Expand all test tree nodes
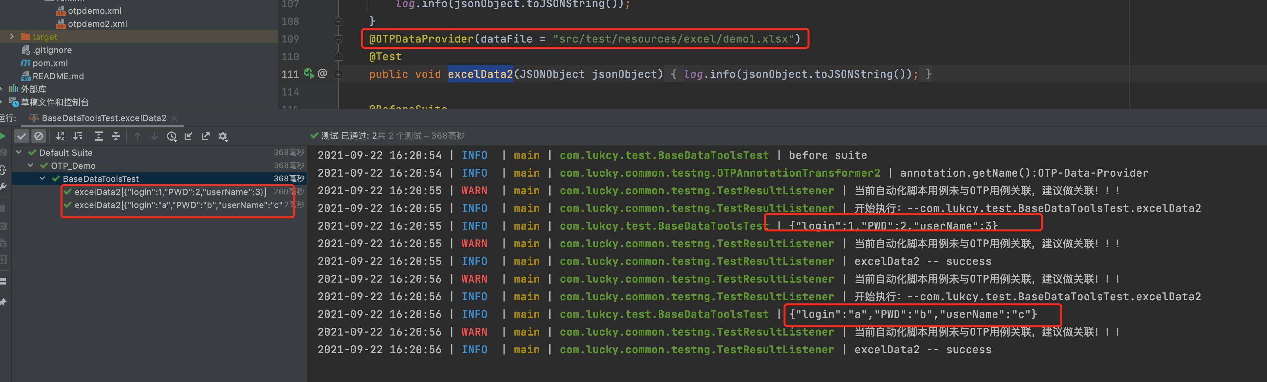The width and height of the screenshot is (1267, 382). [x=99, y=136]
